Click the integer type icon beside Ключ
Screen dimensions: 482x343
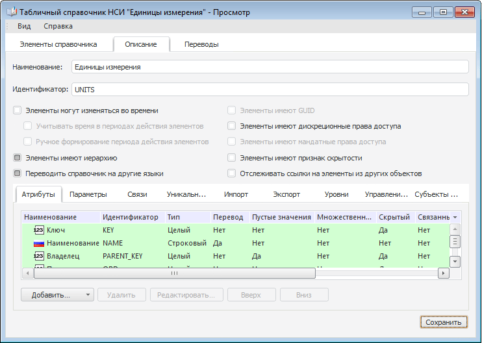point(38,230)
